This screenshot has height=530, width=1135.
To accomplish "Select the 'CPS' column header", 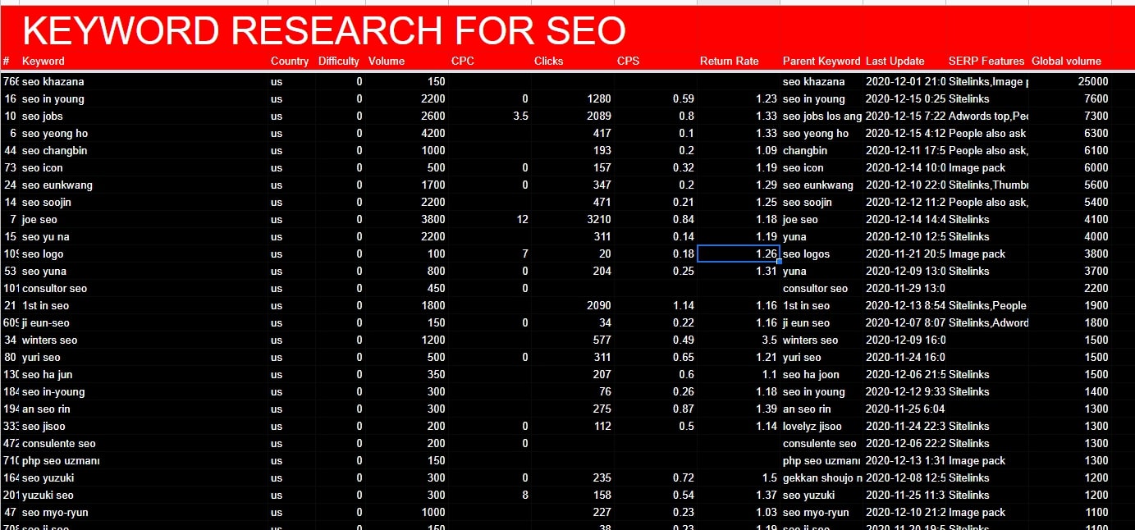I will pos(628,61).
